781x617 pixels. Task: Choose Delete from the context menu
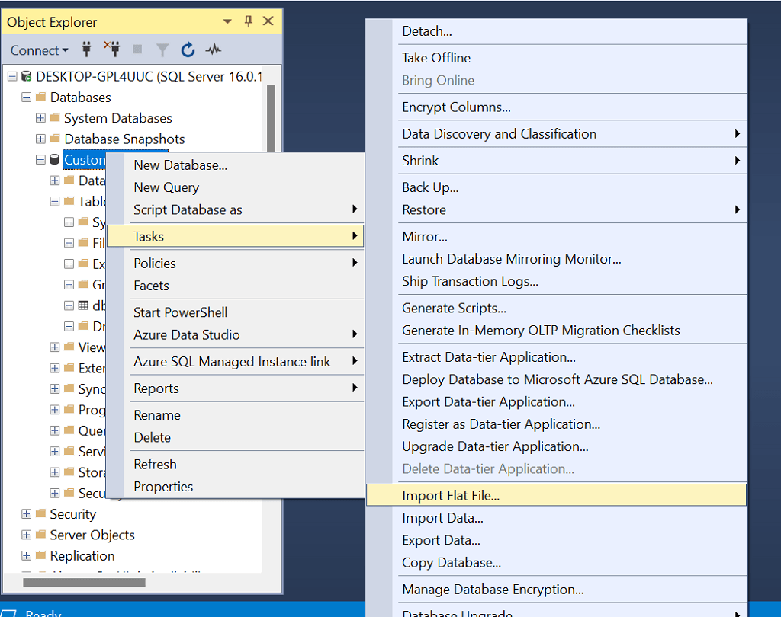click(x=236, y=437)
